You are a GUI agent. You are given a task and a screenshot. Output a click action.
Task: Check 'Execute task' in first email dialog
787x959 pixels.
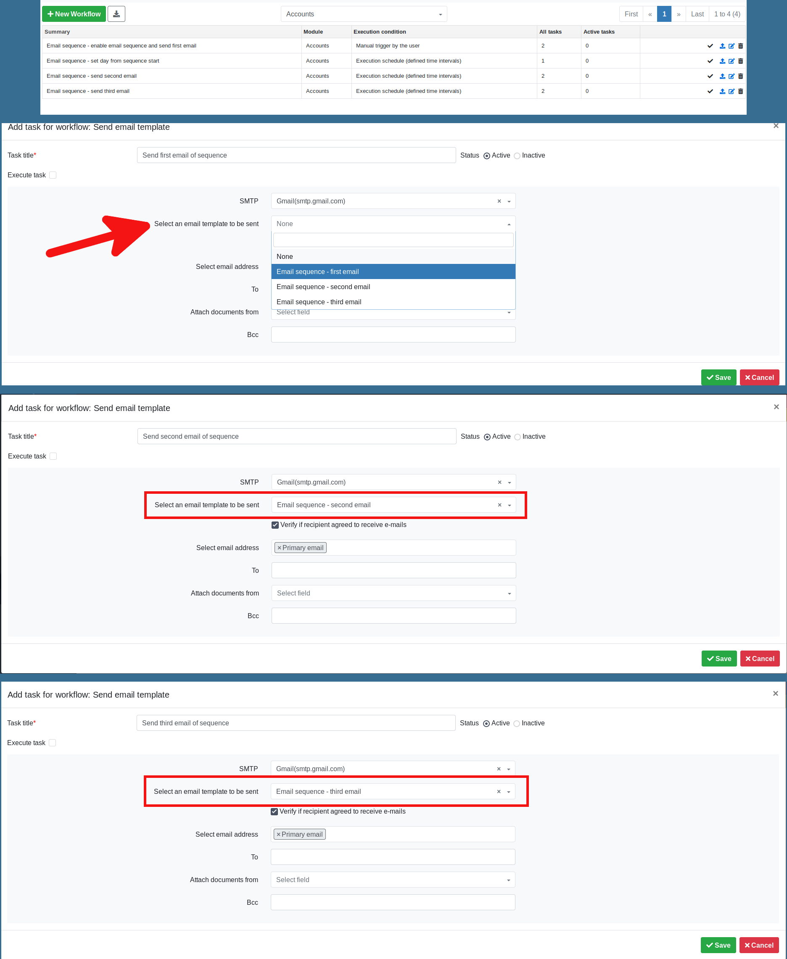[x=53, y=175]
